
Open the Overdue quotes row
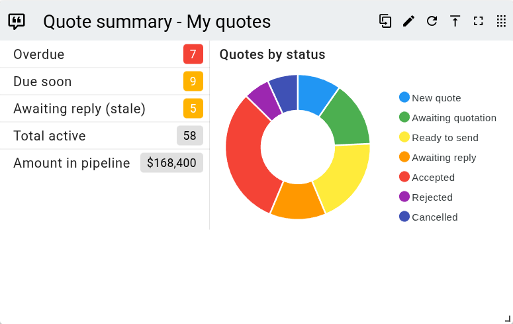[105, 54]
